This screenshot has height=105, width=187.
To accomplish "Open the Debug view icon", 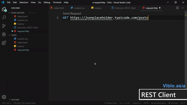I will (4, 34).
